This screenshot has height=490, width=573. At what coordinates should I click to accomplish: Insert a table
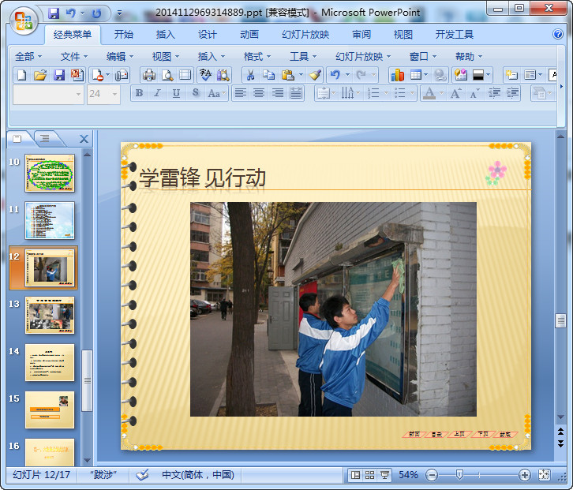click(x=416, y=75)
